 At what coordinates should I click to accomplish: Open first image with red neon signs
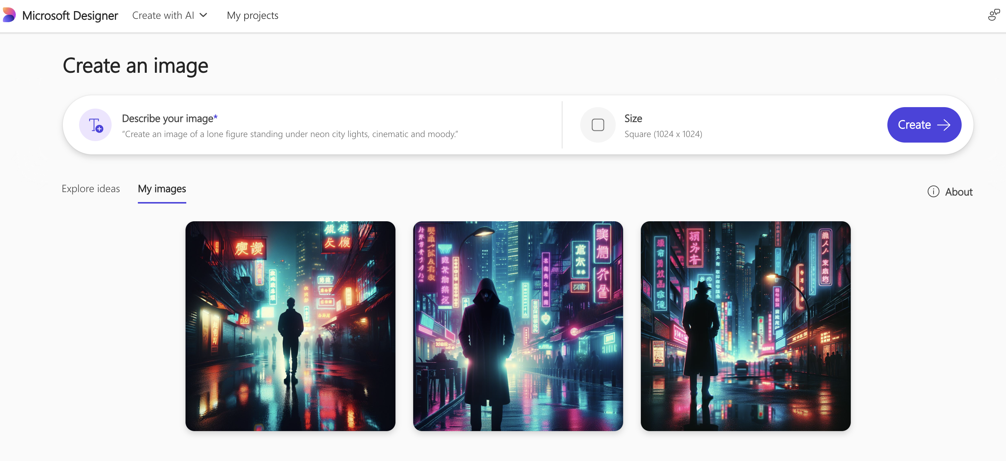tap(290, 326)
